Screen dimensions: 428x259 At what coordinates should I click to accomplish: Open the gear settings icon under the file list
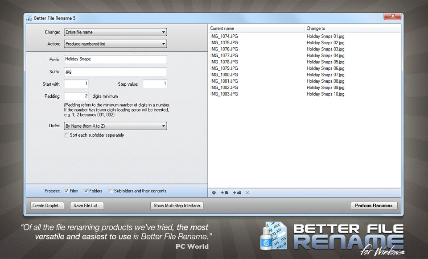tap(214, 193)
